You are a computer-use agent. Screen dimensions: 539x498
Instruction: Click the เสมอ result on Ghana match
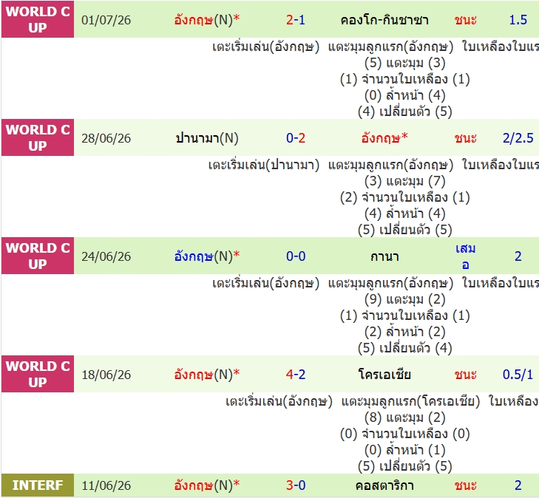point(466,256)
